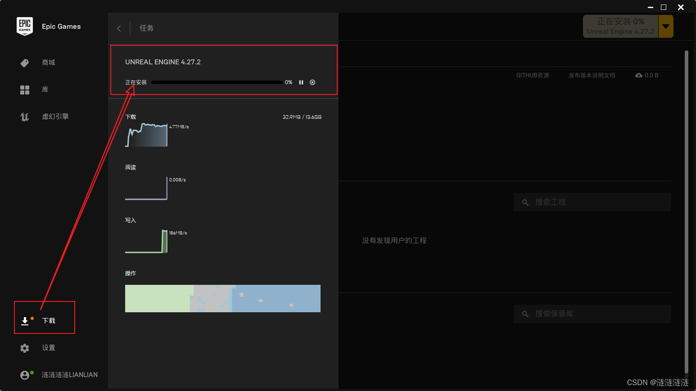696x391 pixels.
Task: Click the 任务 panel heading
Action: pyautogui.click(x=146, y=28)
